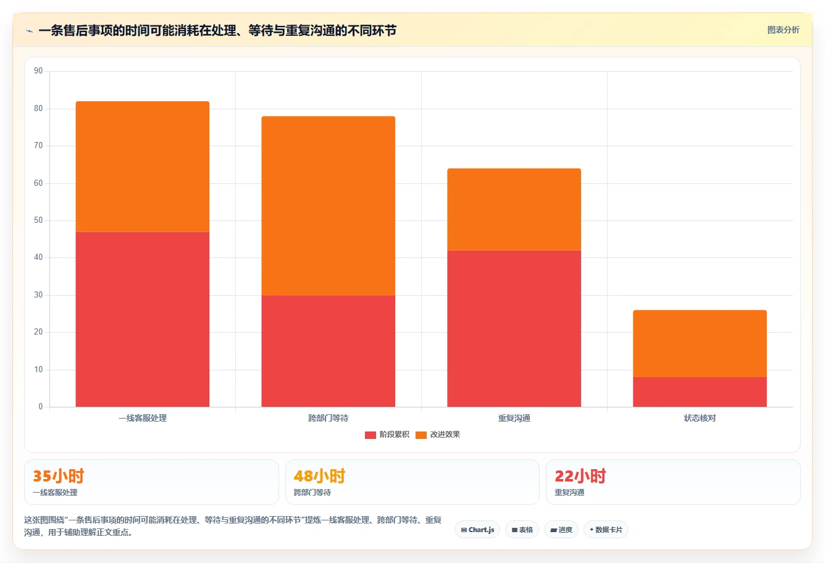Click the 跨部门等待 x-axis label
The height and width of the screenshot is (563, 825).
point(329,418)
